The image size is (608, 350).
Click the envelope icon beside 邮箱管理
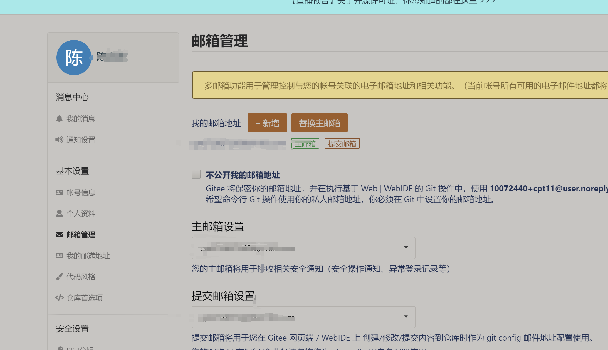pos(59,235)
